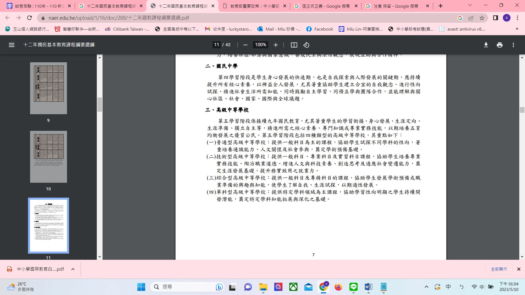Toggle Chinese input mode indicator 中
This screenshot has height=295, width=525.
click(448, 287)
